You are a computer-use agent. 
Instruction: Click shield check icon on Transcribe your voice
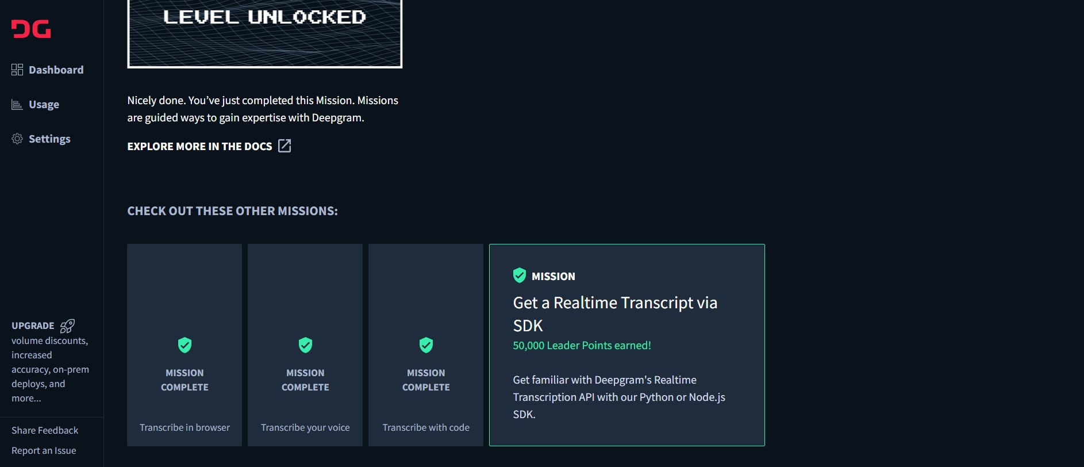[x=305, y=345]
